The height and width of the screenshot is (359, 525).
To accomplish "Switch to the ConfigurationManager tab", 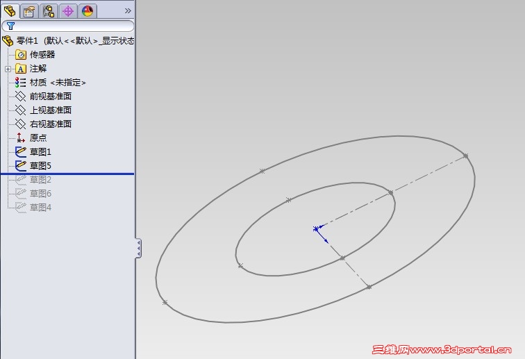I will pyautogui.click(x=49, y=11).
